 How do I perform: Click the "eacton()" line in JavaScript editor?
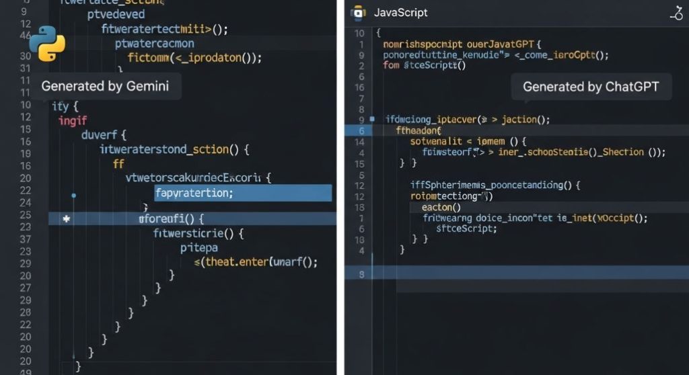434,207
